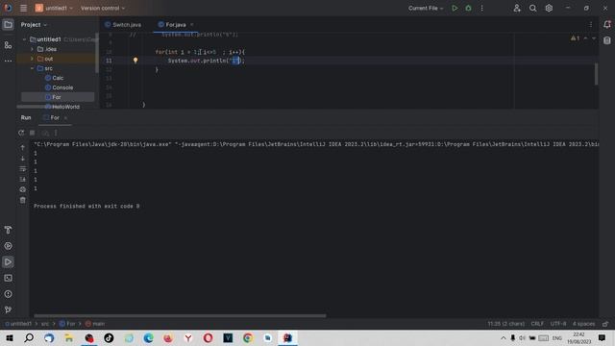Clear all console output trash icon

click(x=23, y=200)
